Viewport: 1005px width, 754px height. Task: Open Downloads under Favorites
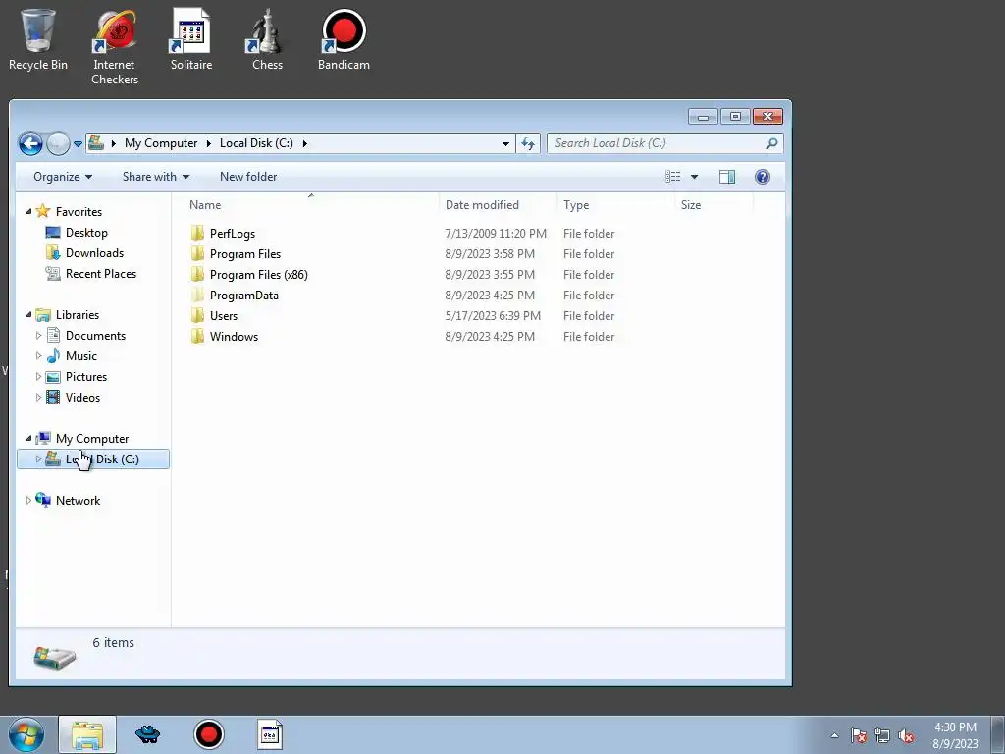94,252
